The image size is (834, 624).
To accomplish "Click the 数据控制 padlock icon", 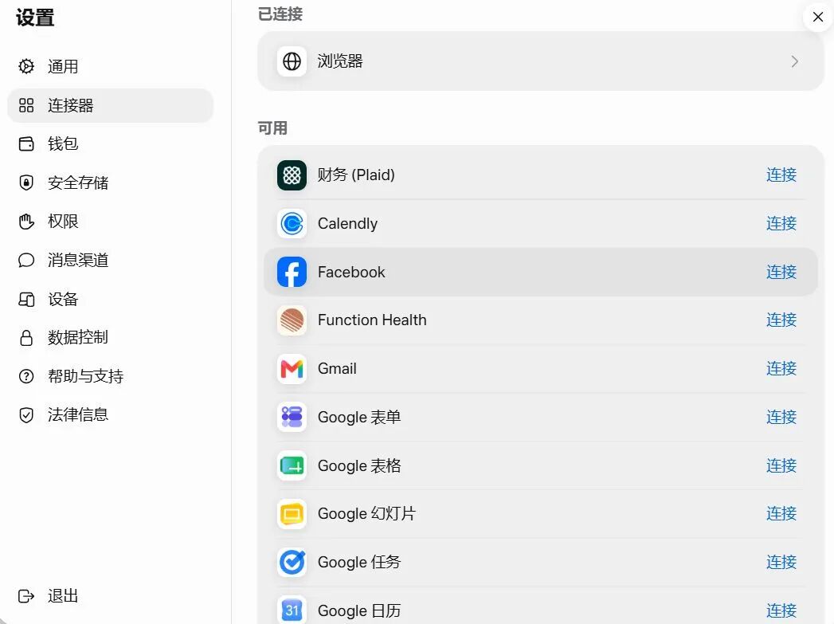I will pos(26,338).
